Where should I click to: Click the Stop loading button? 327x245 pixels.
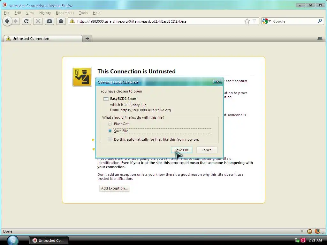click(x=38, y=21)
